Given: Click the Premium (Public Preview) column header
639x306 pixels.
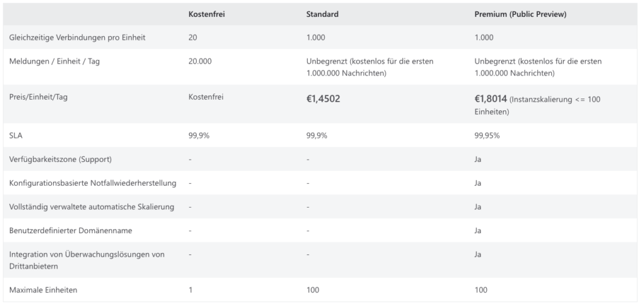Looking at the screenshot, I should (x=520, y=14).
